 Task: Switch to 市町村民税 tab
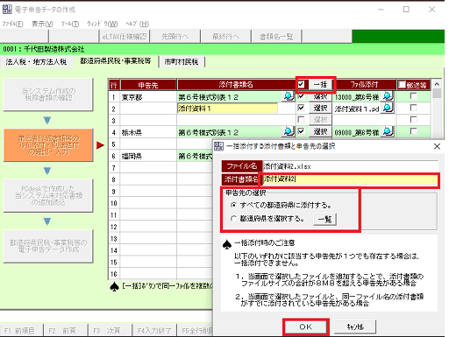click(182, 61)
